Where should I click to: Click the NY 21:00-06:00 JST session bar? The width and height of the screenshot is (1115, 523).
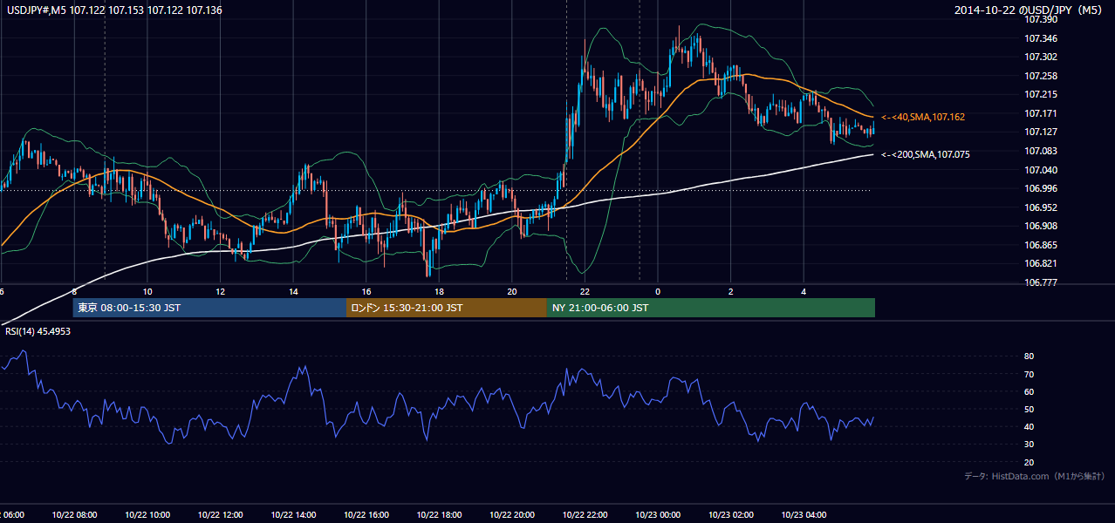tap(710, 308)
